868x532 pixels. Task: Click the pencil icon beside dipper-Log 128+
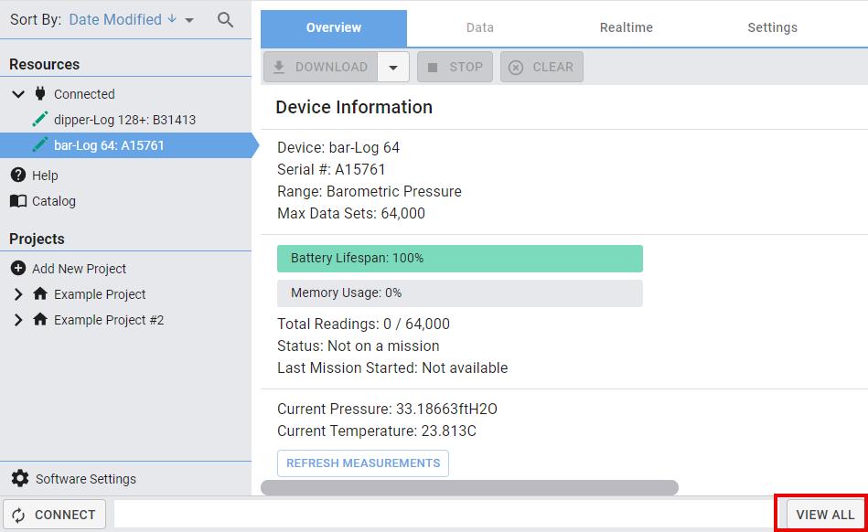coord(39,120)
